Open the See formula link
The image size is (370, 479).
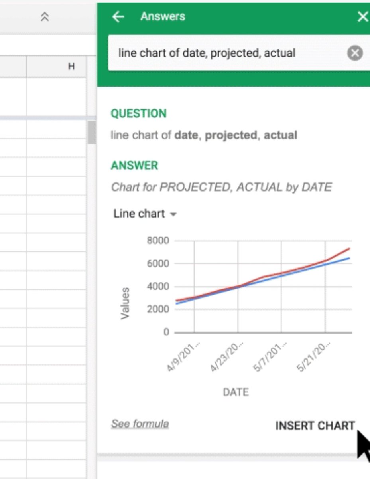tap(140, 424)
